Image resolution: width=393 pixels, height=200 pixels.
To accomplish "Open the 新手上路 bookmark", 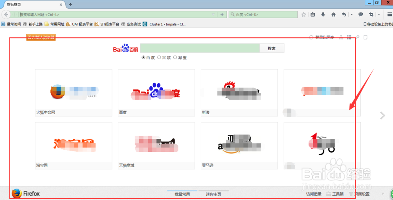I will click(x=33, y=24).
